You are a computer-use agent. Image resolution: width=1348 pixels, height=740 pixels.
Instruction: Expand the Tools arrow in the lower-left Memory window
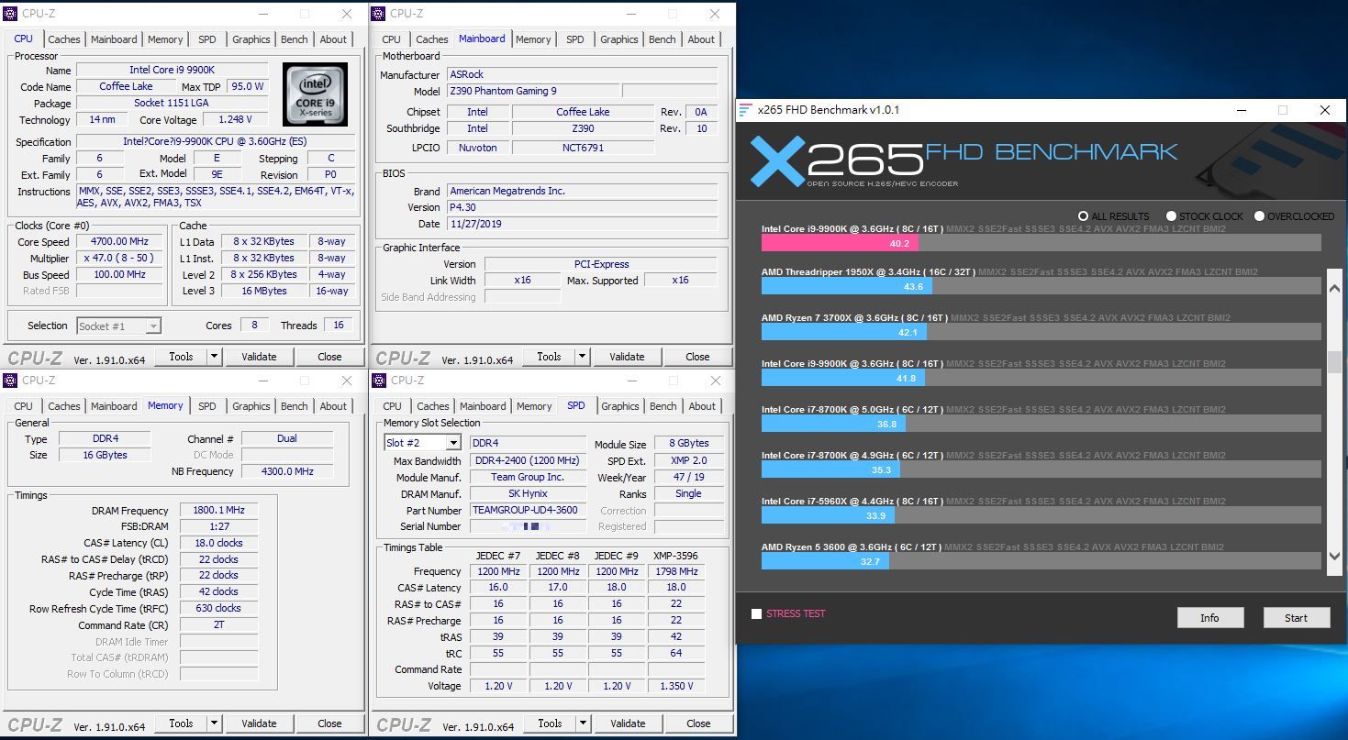coord(215,723)
